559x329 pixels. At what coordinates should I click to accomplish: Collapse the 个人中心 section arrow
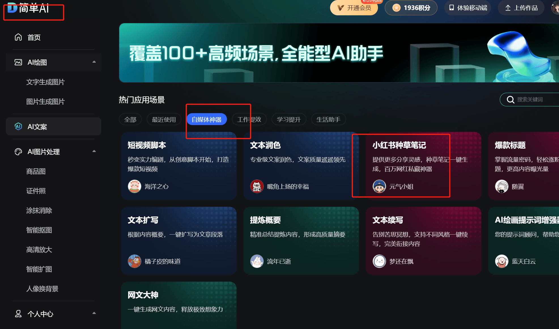94,313
